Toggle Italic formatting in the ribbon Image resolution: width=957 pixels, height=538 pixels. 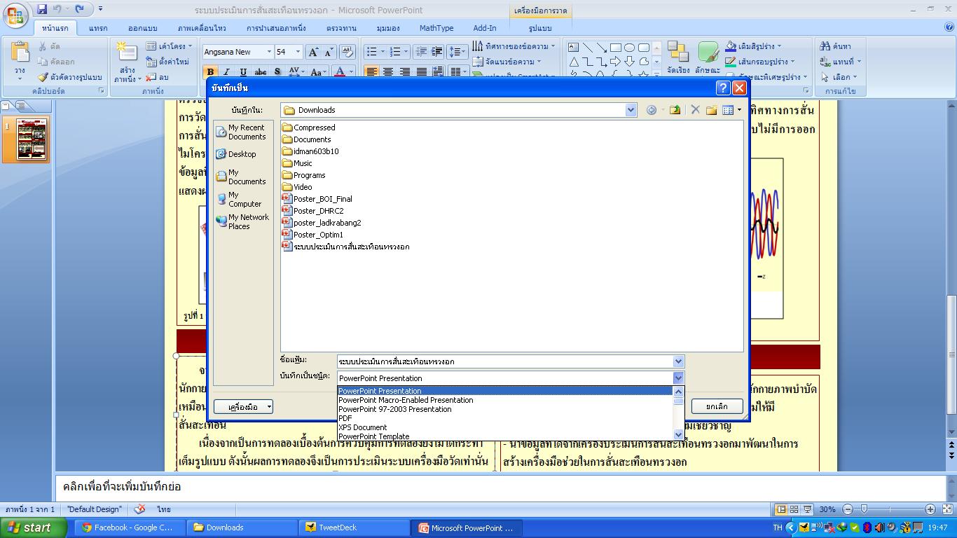(x=226, y=72)
